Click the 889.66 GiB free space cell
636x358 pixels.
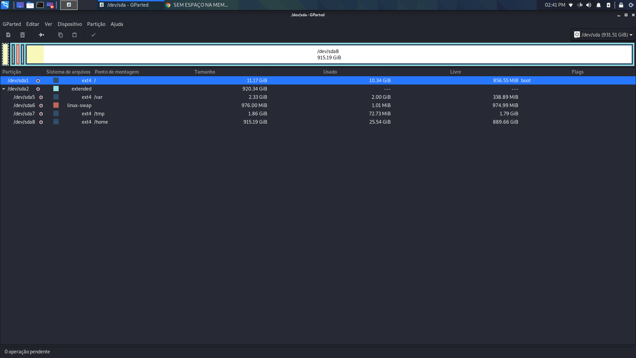tap(505, 122)
